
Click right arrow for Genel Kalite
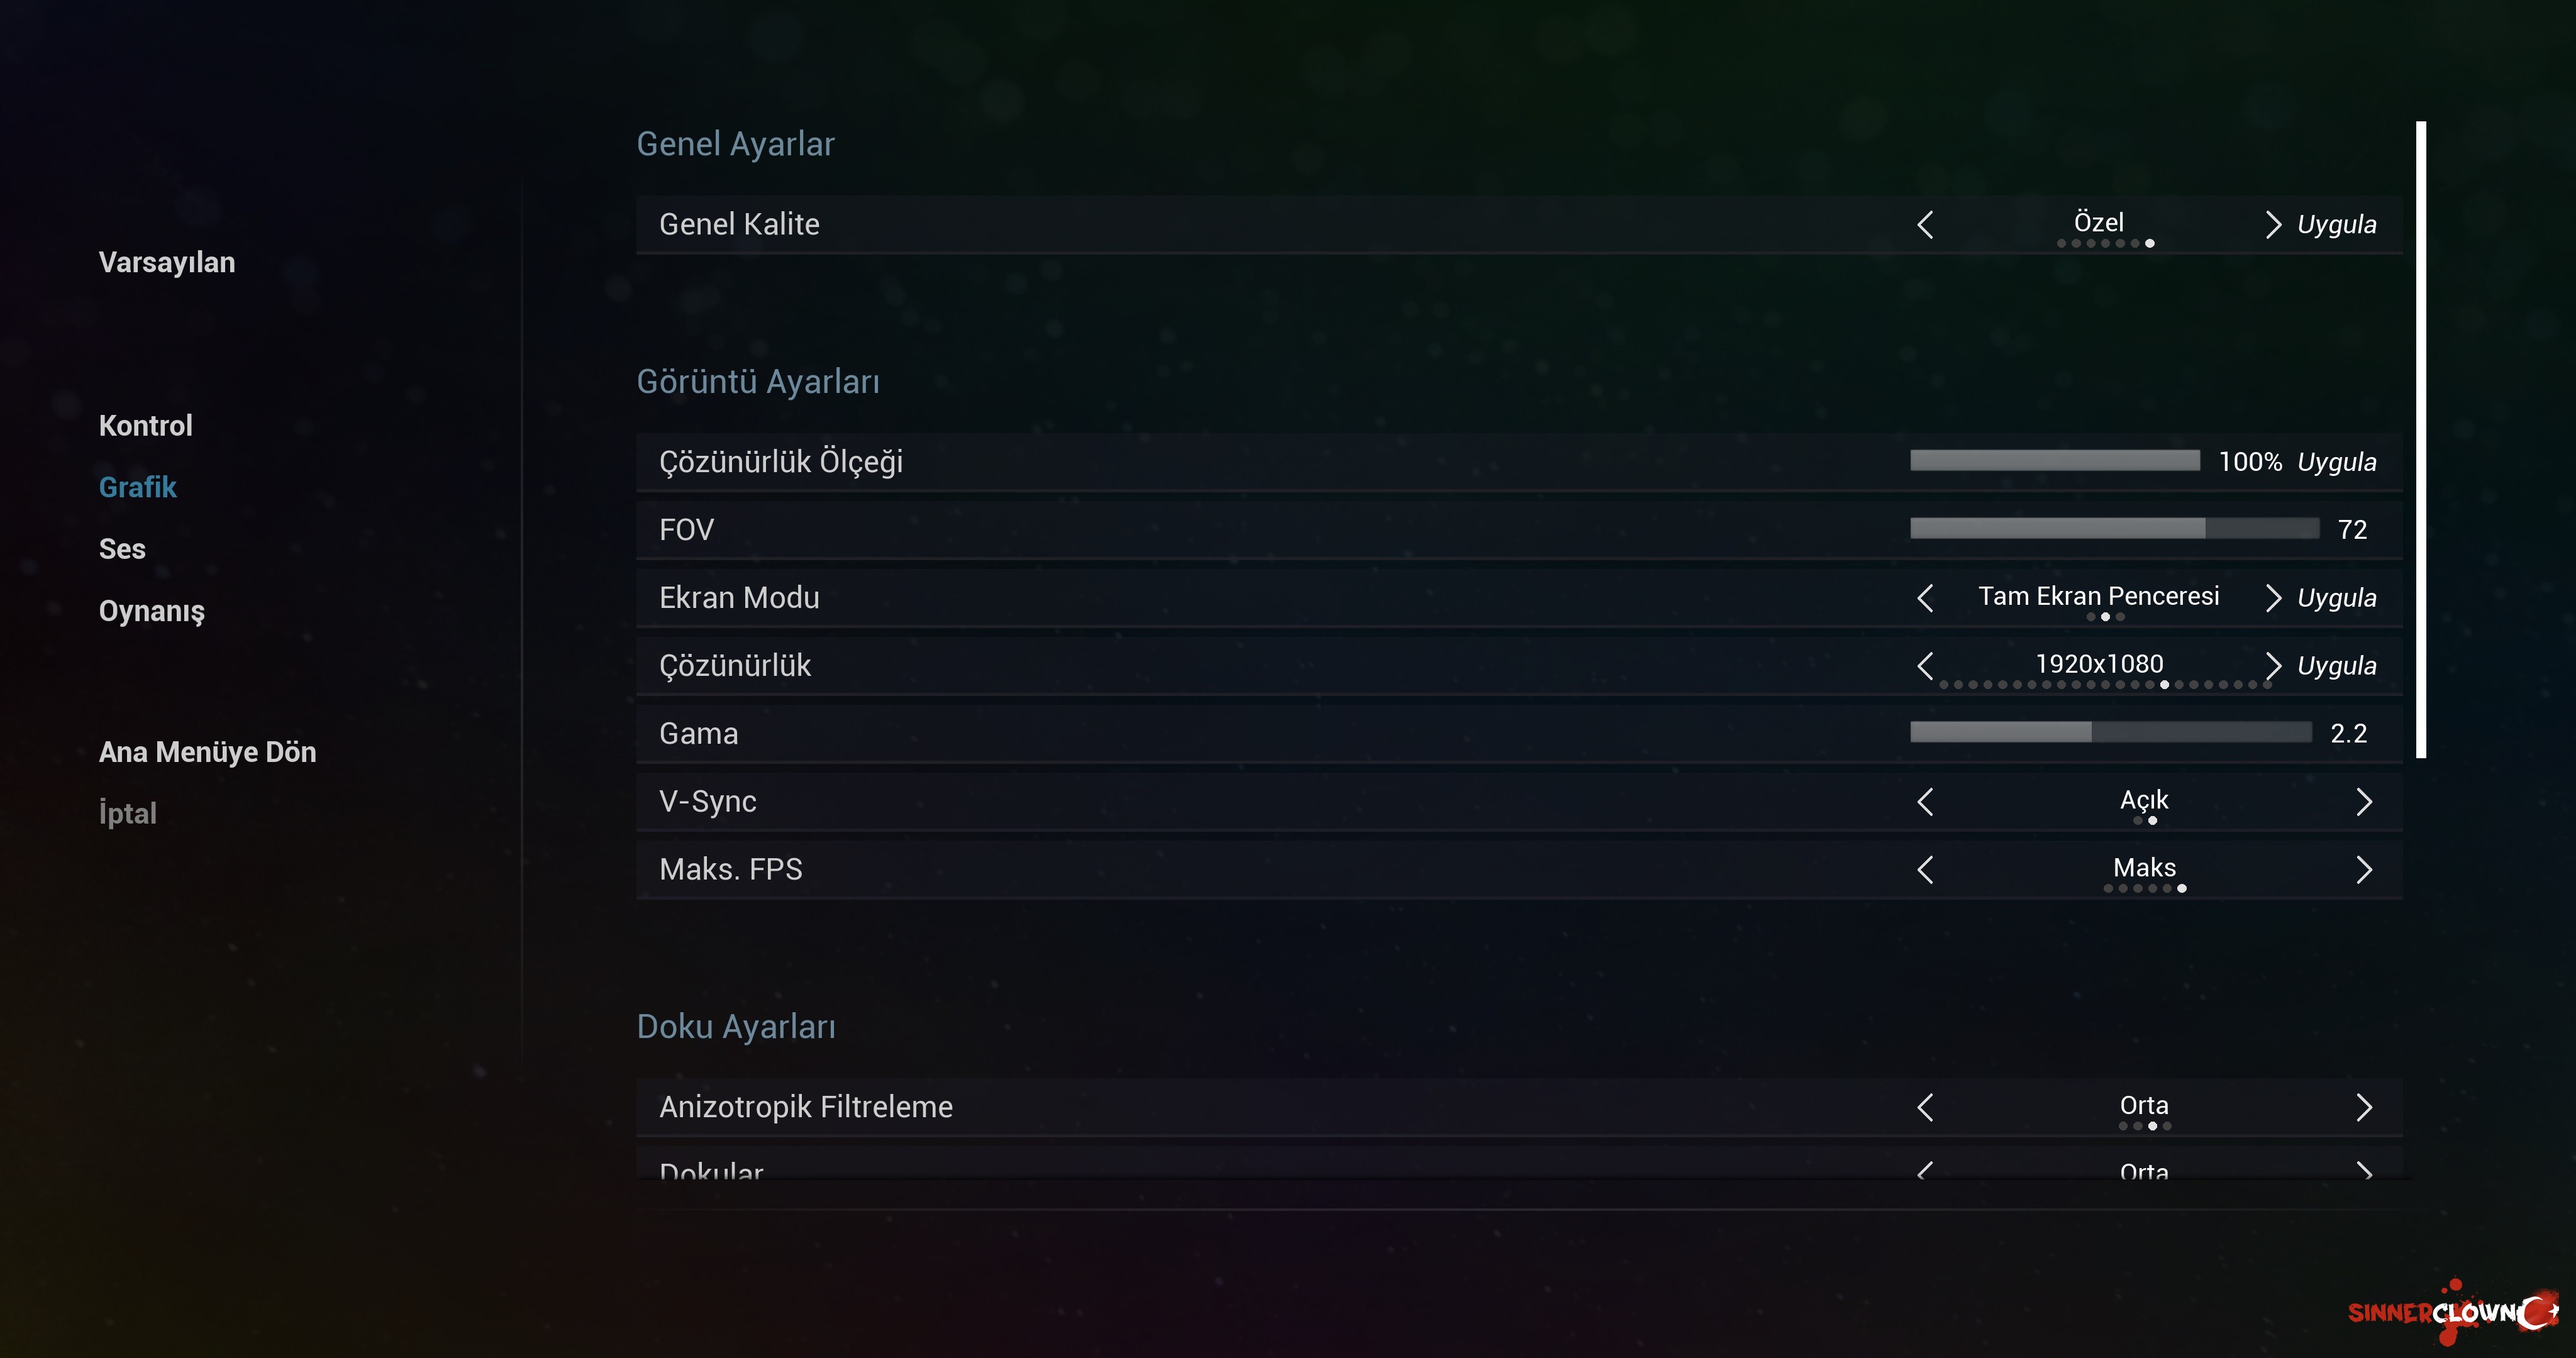point(2272,224)
